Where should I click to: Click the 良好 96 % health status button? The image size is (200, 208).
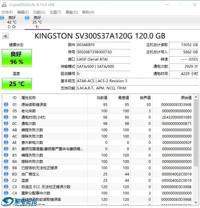click(x=17, y=58)
